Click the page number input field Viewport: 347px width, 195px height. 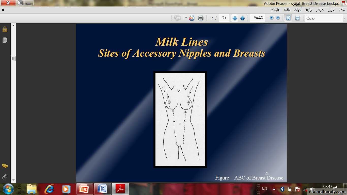click(x=224, y=18)
